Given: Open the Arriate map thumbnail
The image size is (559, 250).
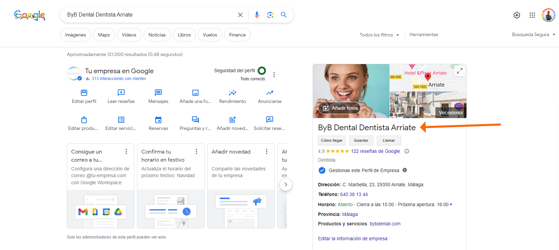Looking at the screenshot, I should coord(428,78).
